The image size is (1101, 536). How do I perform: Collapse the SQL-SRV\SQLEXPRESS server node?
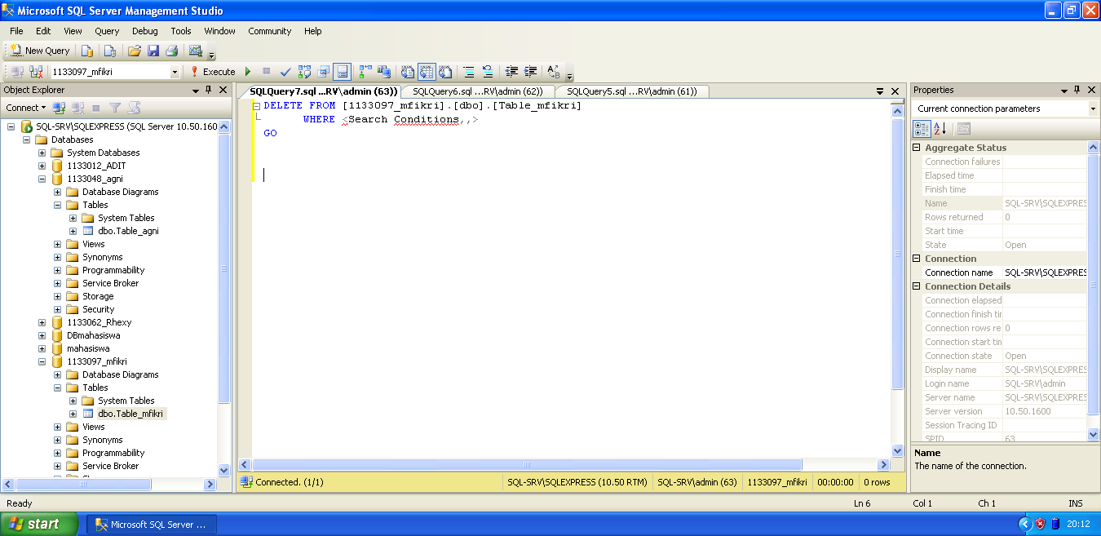tap(11, 126)
